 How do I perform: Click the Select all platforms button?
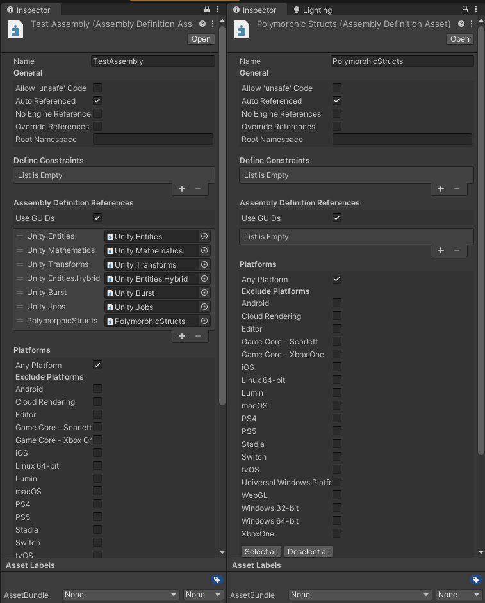click(261, 552)
